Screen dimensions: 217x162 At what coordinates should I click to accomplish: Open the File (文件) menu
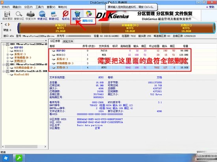(6, 7)
